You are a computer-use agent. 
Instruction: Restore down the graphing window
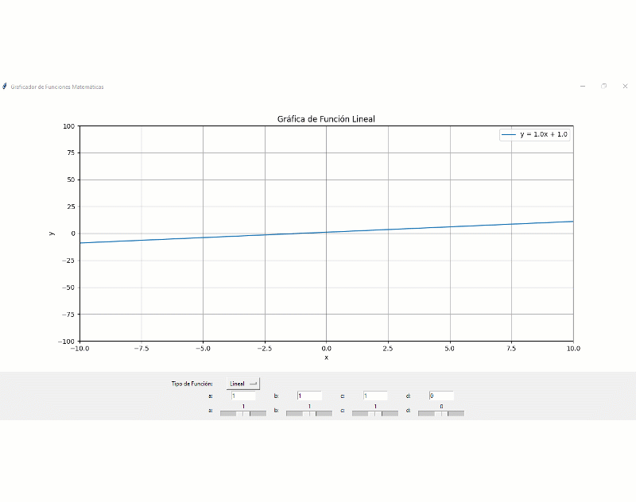click(604, 86)
